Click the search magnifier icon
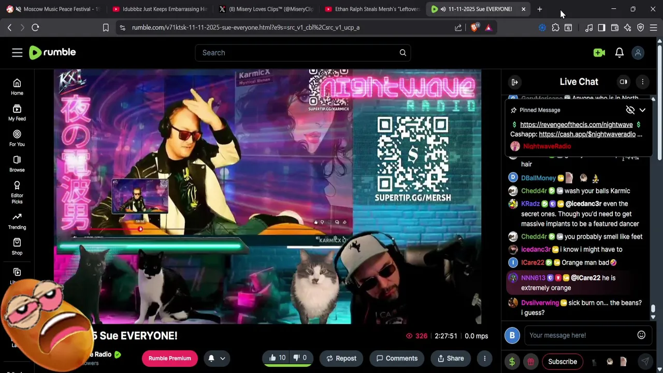This screenshot has height=373, width=663. coord(402,52)
